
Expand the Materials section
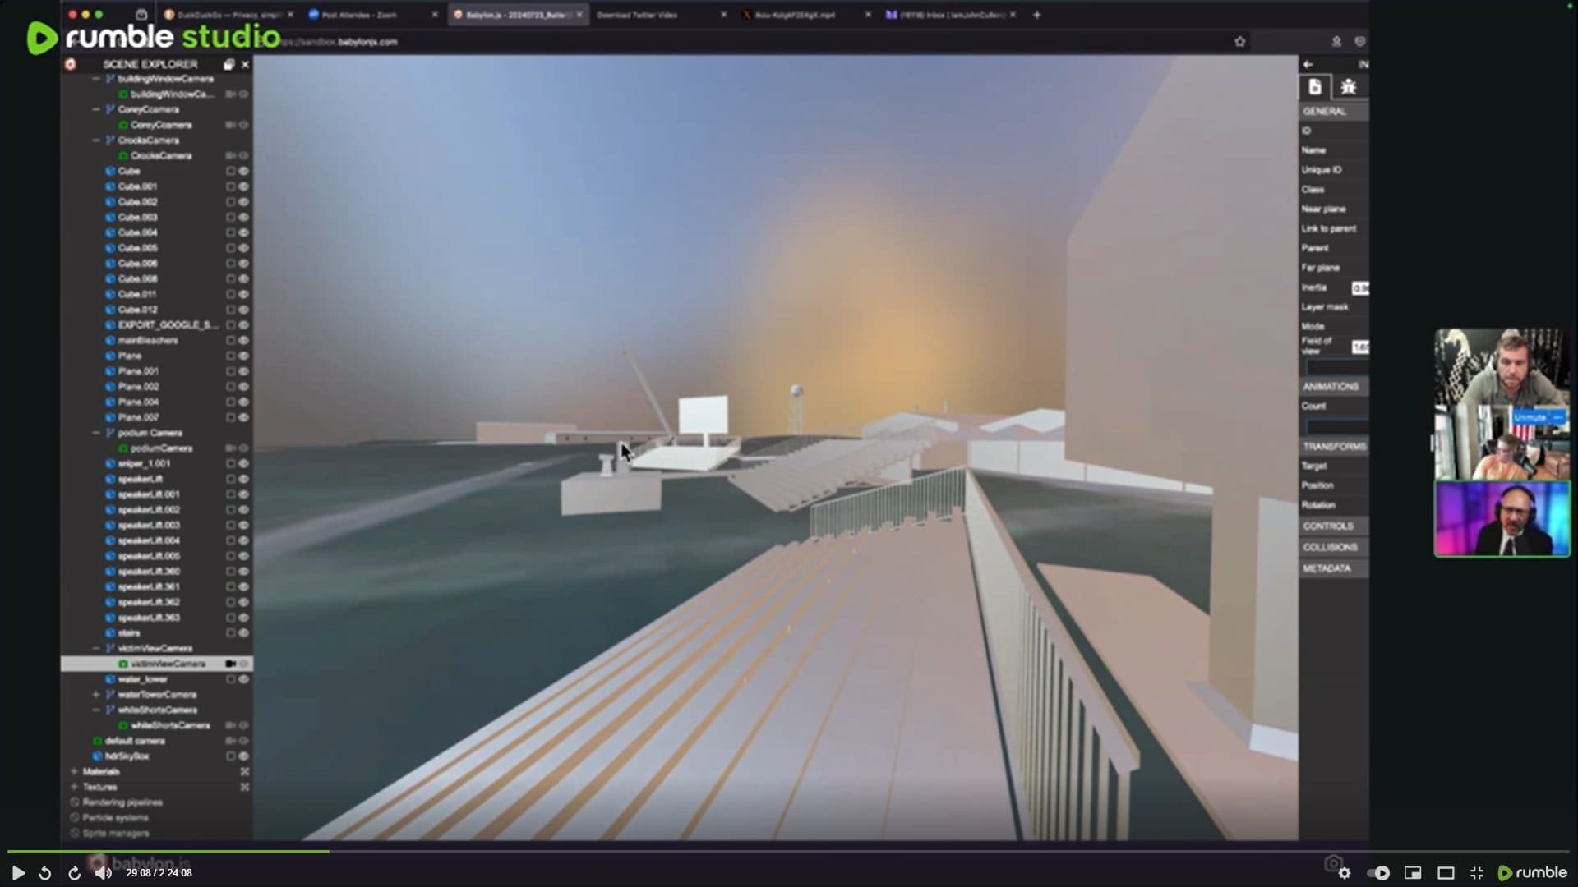tap(74, 772)
